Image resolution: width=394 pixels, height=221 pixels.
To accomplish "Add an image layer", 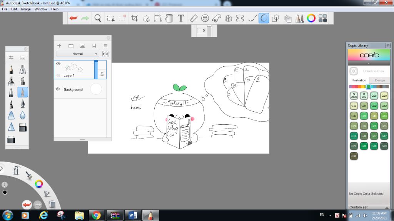I will (x=82, y=46).
